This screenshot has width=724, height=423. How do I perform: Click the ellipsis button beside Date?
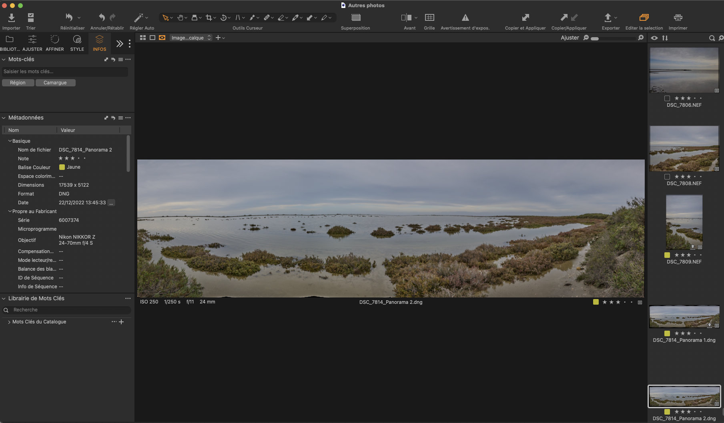tap(111, 203)
